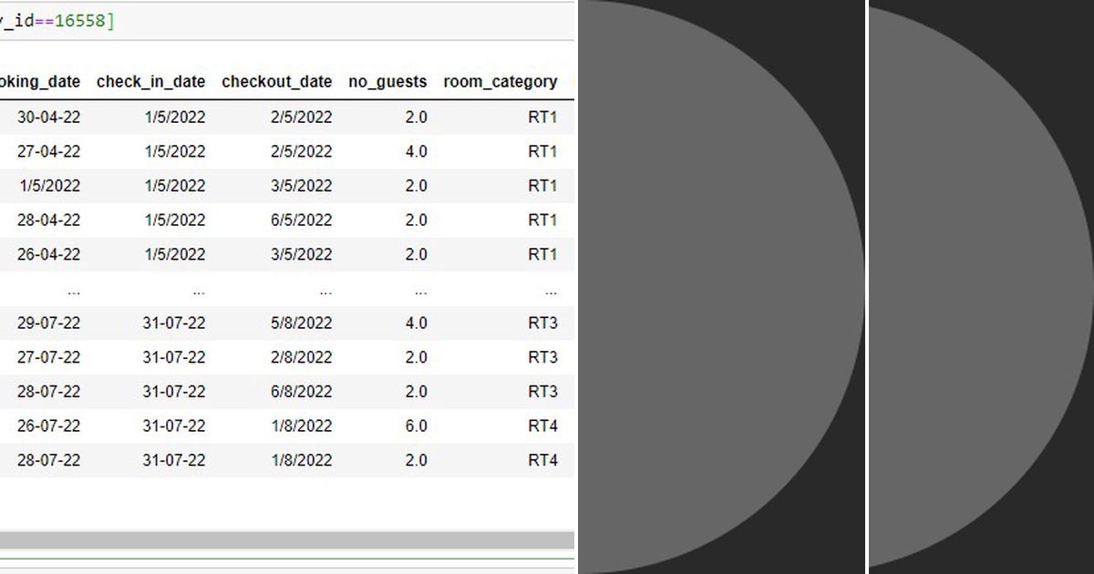The height and width of the screenshot is (574, 1094).
Task: Click no_guests 4.0 in the 27-04-22 row
Action: pos(416,151)
